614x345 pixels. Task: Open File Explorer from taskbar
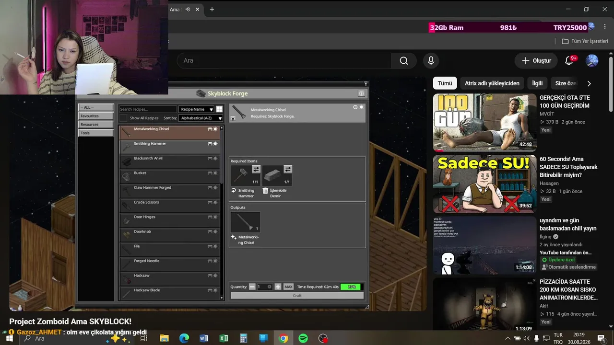coord(164,338)
